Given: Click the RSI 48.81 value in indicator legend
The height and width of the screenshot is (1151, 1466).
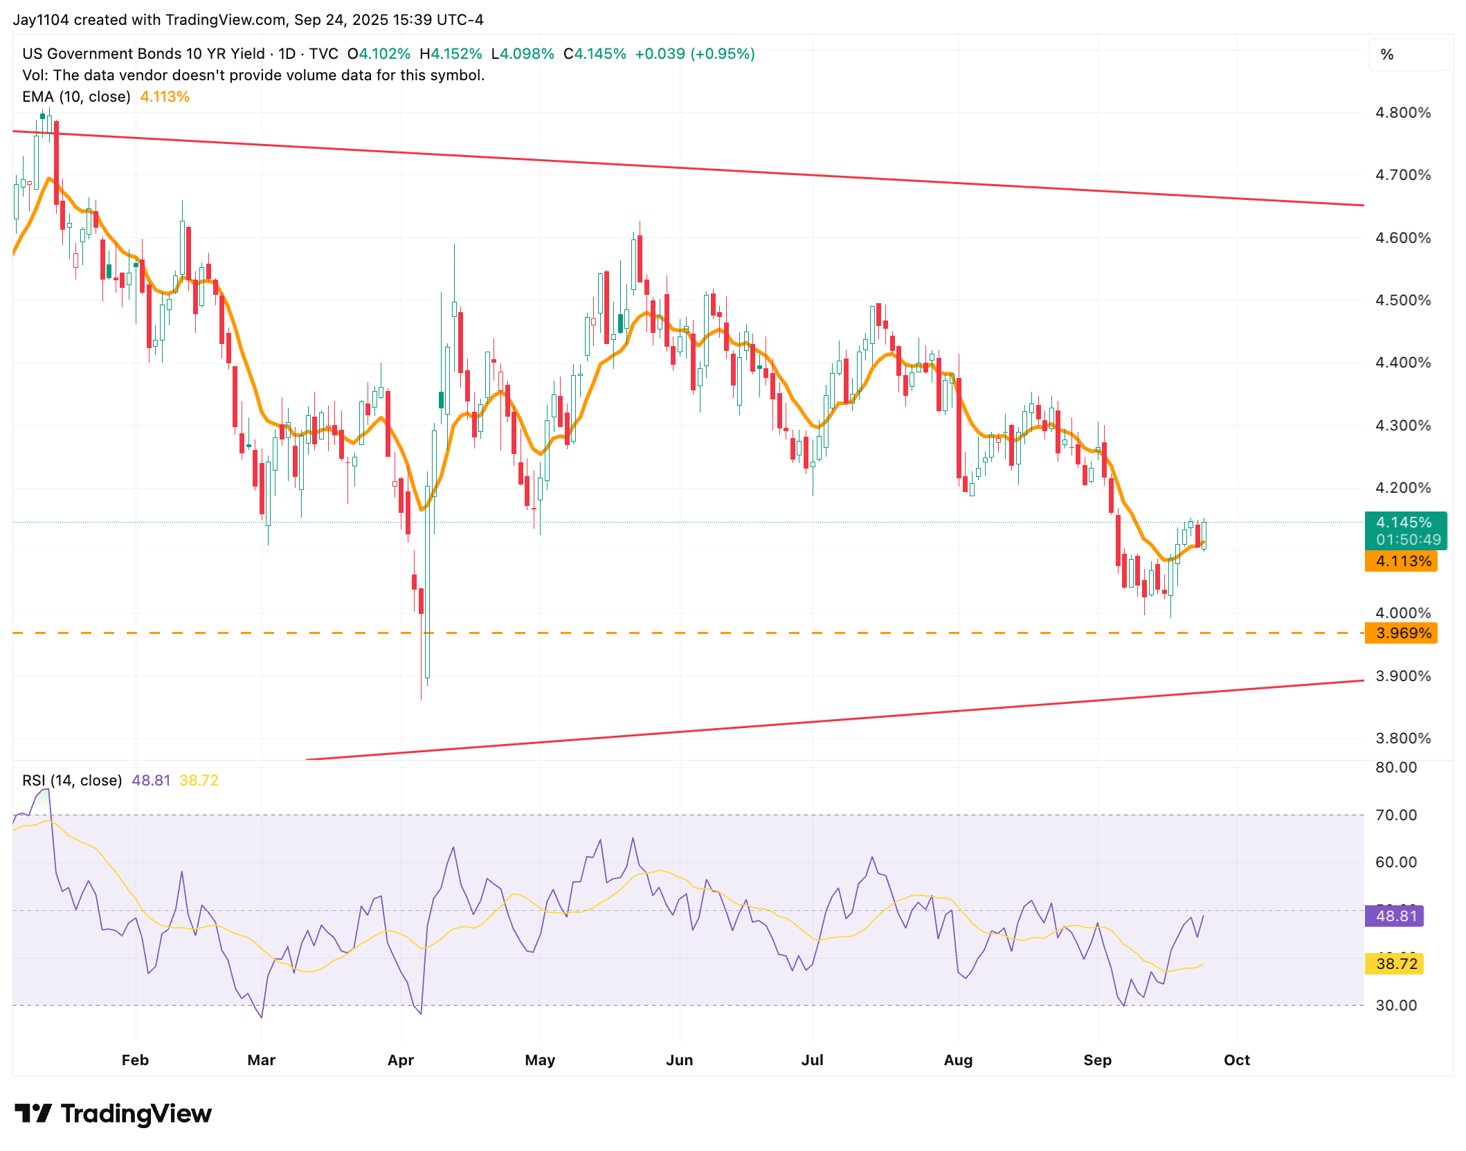Looking at the screenshot, I should tap(151, 781).
